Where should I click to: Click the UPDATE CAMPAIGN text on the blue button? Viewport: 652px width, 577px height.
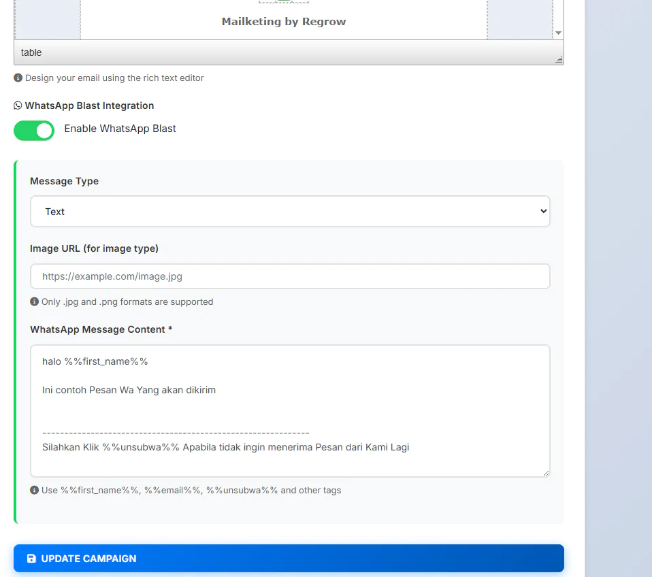[x=88, y=559]
